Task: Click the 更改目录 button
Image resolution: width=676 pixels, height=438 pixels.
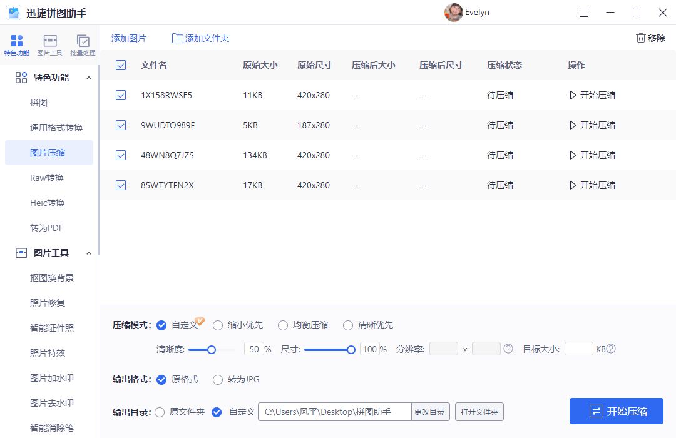Action: pos(429,412)
